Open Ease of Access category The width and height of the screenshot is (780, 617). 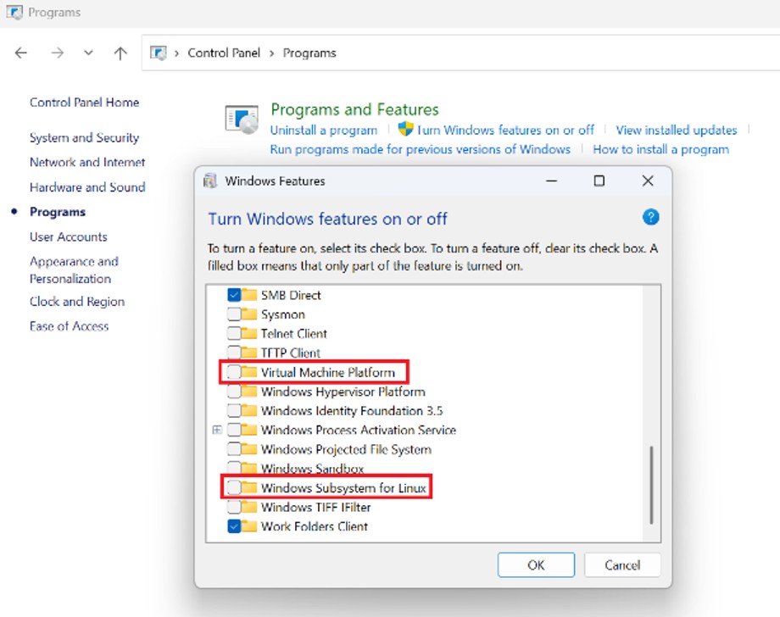click(x=69, y=326)
